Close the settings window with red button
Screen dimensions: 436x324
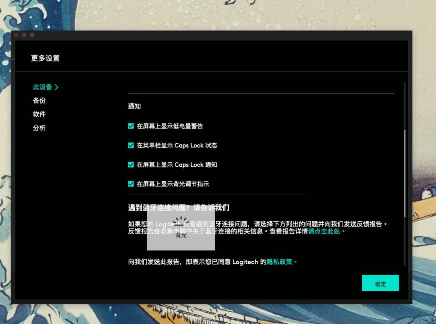click(16, 35)
